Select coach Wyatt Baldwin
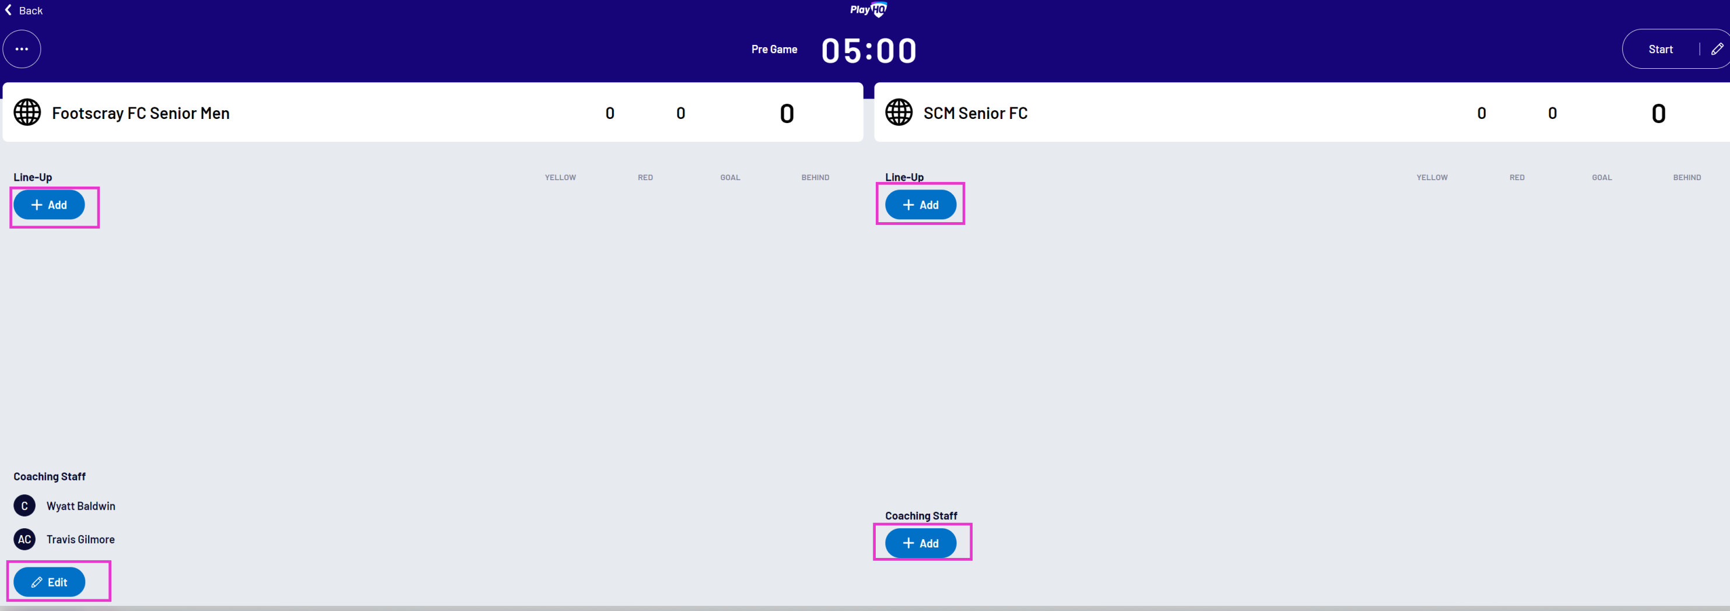This screenshot has height=611, width=1730. pos(80,505)
